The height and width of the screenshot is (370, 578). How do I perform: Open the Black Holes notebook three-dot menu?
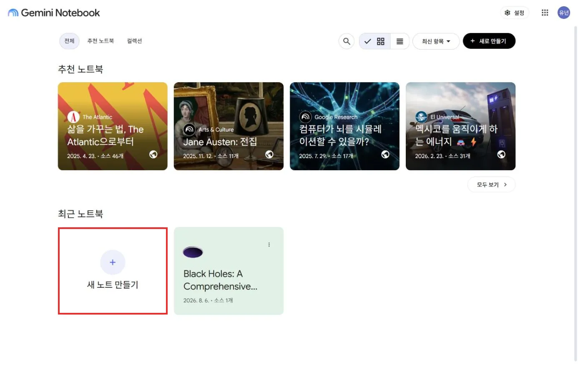click(x=269, y=245)
